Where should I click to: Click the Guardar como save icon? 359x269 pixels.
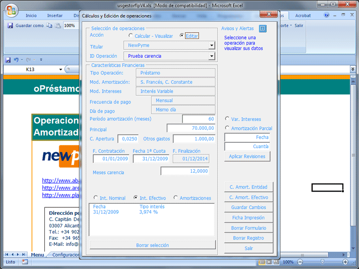pos(10,26)
